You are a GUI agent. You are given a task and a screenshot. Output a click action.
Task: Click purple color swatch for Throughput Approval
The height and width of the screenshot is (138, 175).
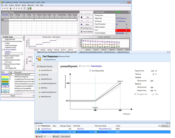pyautogui.click(x=5, y=74)
